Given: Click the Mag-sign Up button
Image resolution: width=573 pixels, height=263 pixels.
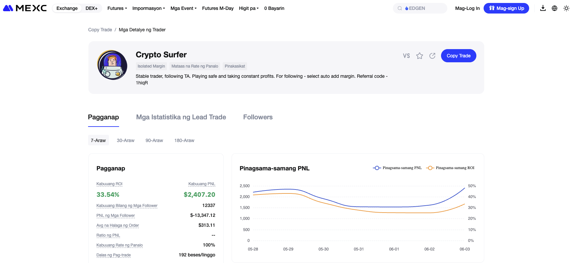Looking at the screenshot, I should coord(506,8).
